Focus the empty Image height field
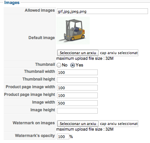The height and width of the screenshot is (143, 150). [77, 111]
